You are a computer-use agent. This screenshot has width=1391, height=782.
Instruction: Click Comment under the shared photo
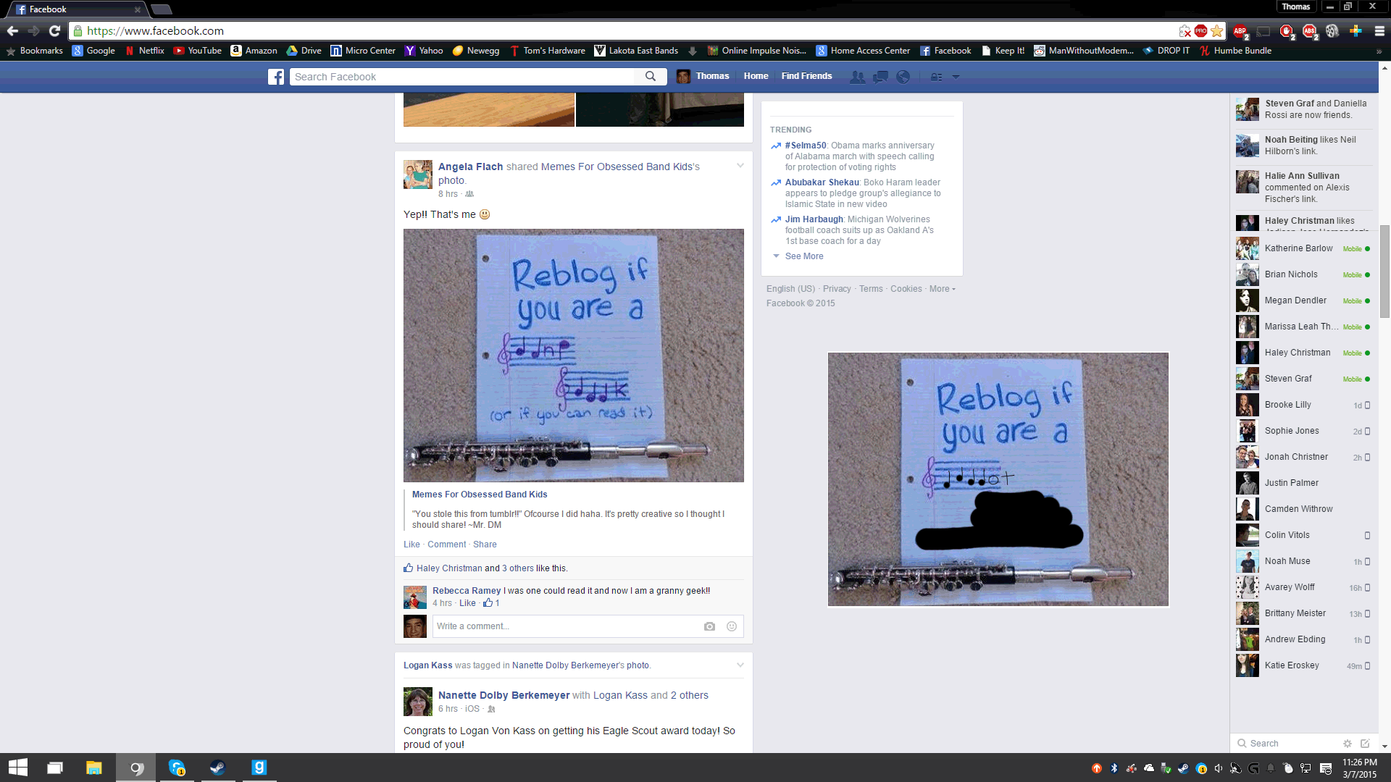[x=446, y=545]
